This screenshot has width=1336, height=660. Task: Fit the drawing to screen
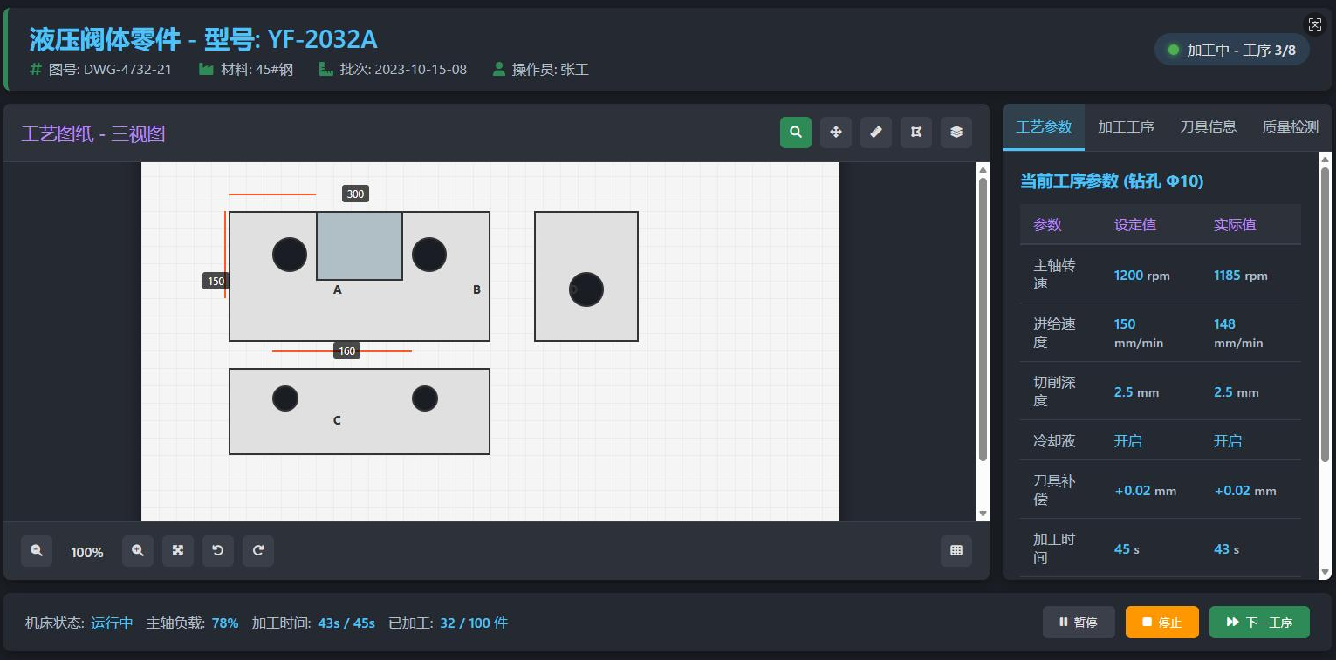pyautogui.click(x=178, y=551)
